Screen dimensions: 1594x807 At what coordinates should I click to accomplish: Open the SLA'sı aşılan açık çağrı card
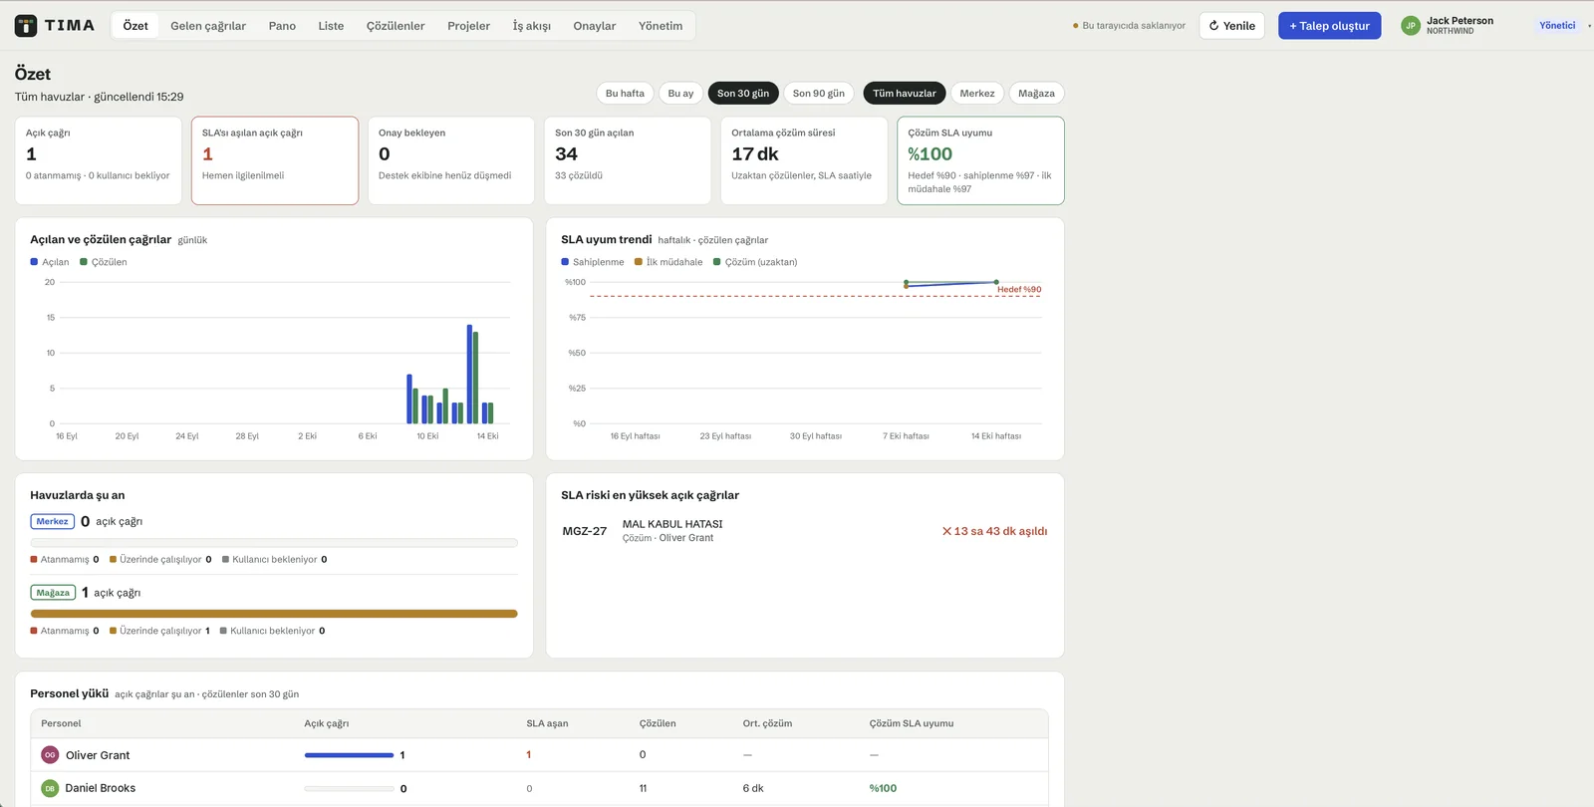pos(275,160)
